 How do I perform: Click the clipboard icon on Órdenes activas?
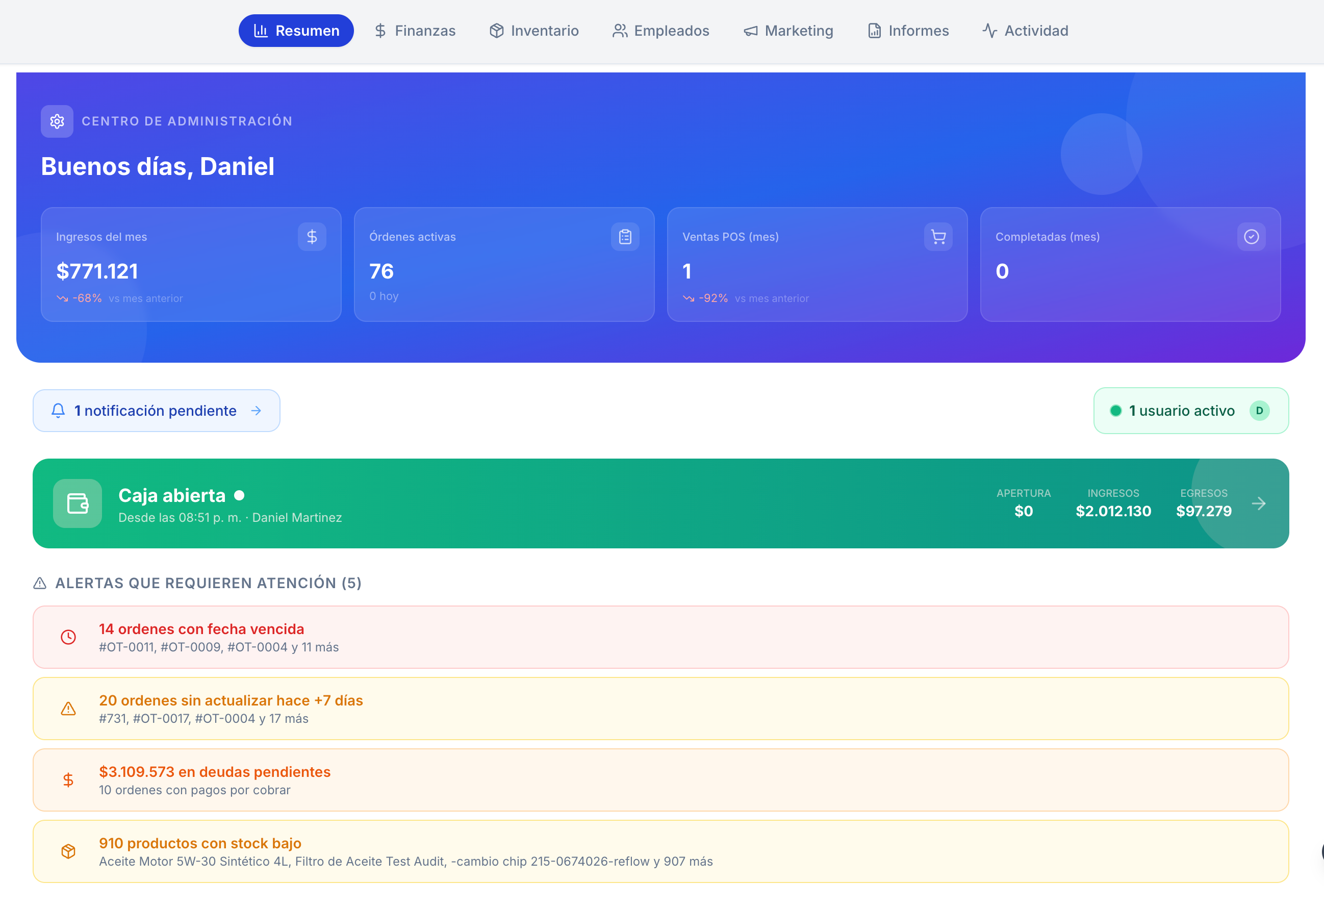pyautogui.click(x=625, y=237)
